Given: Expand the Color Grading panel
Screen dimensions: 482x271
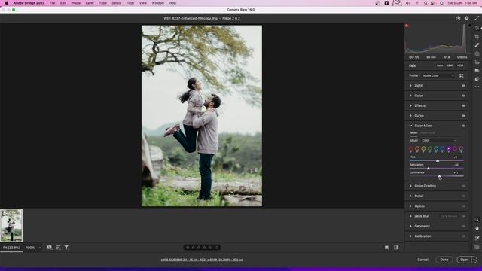Looking at the screenshot, I should click(x=410, y=186).
